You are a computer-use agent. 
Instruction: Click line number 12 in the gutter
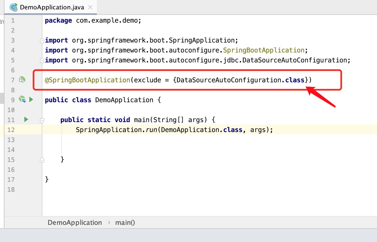11,130
